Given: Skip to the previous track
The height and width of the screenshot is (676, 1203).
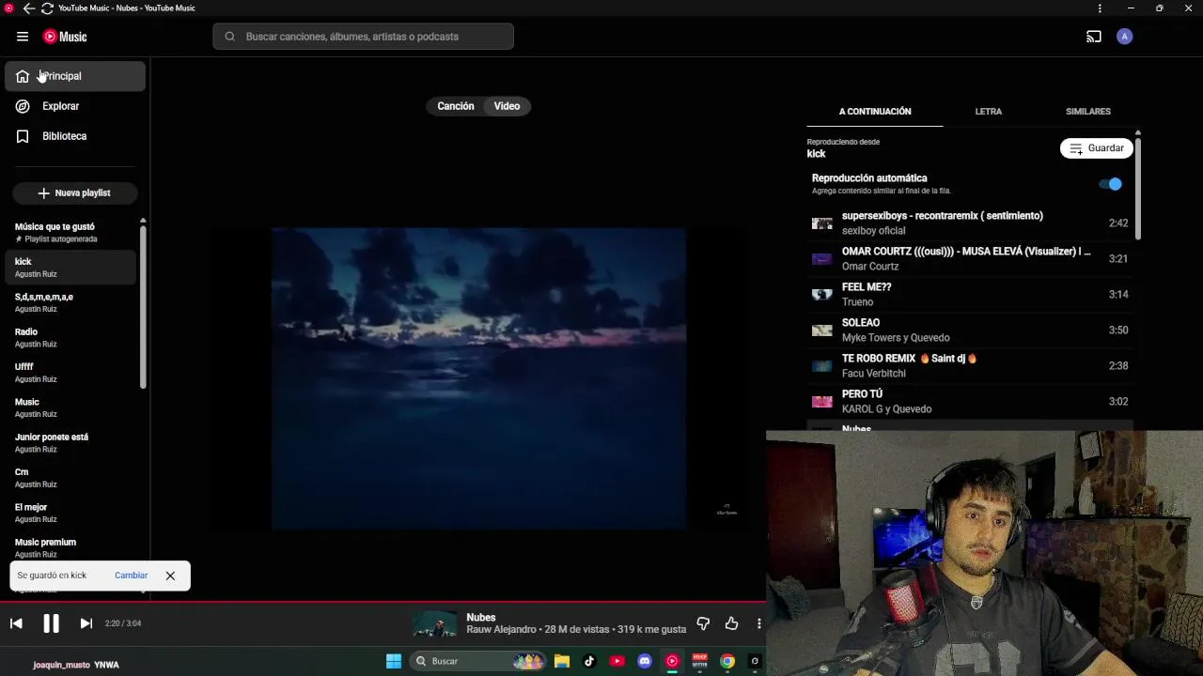Looking at the screenshot, I should click(x=16, y=623).
